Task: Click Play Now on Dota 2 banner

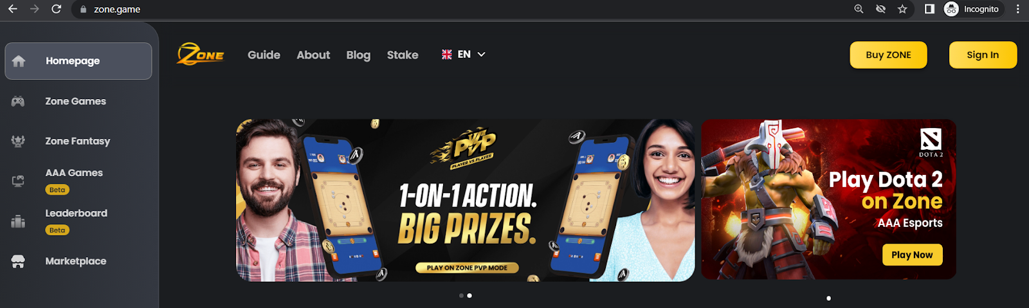Action: [912, 255]
